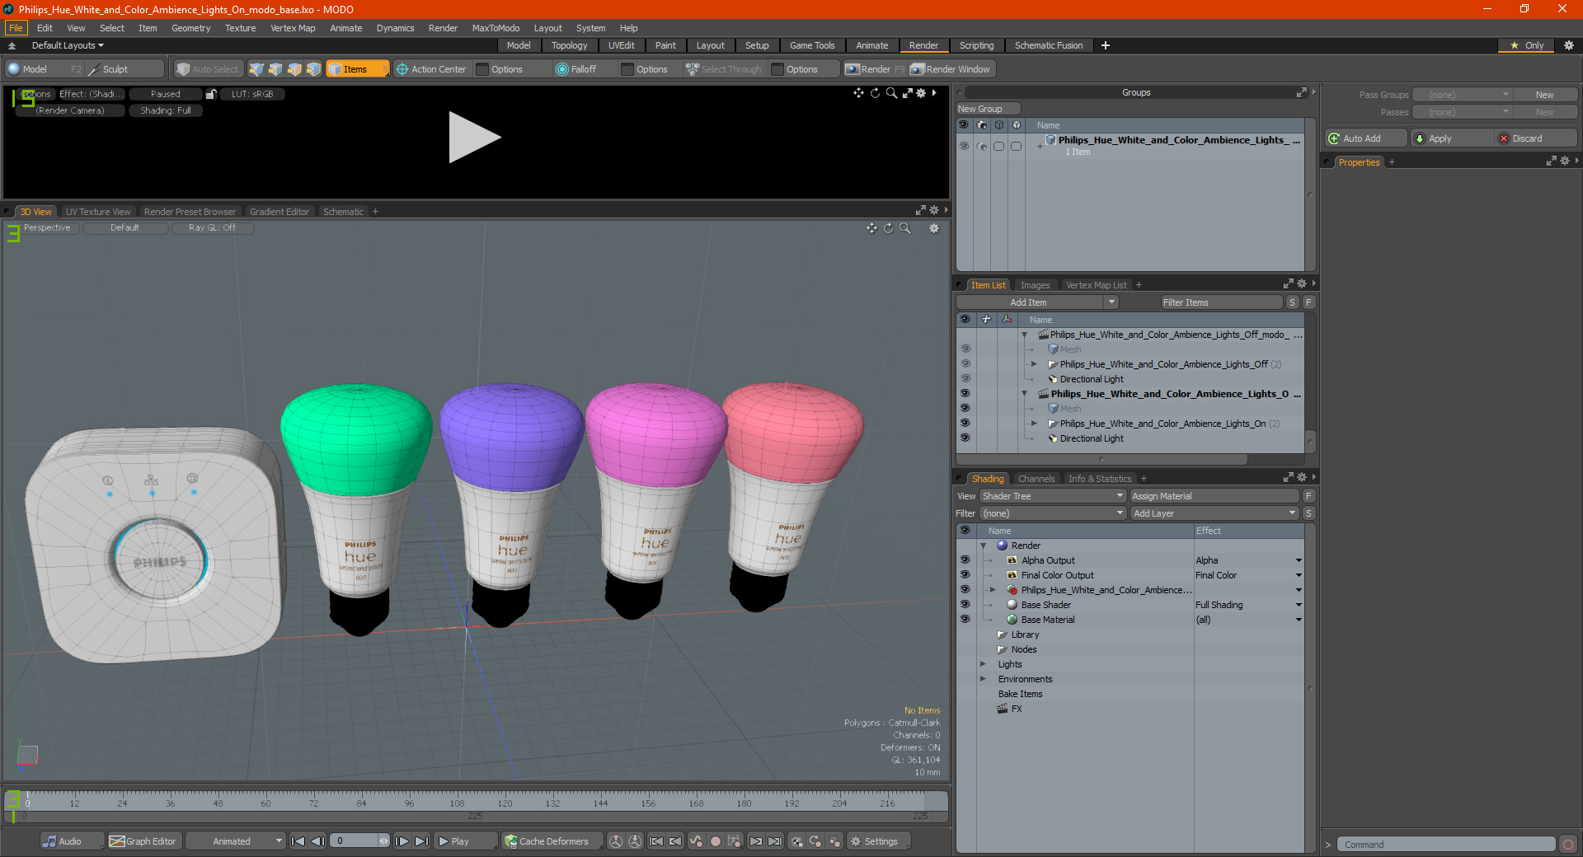Open the Shader Tree View dropdown
The image size is (1583, 857).
pyautogui.click(x=1053, y=496)
